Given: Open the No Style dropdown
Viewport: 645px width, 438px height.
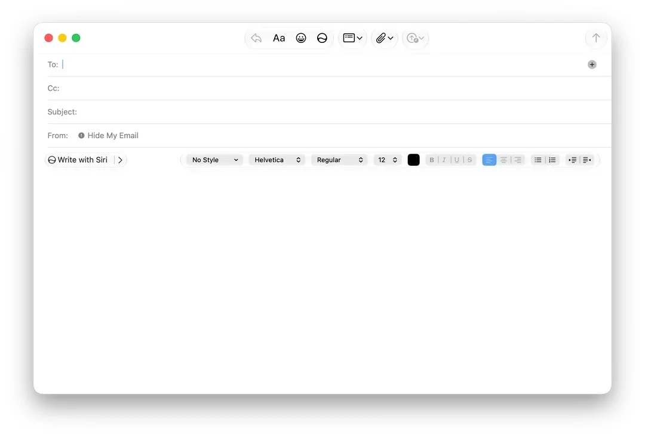Looking at the screenshot, I should [215, 160].
